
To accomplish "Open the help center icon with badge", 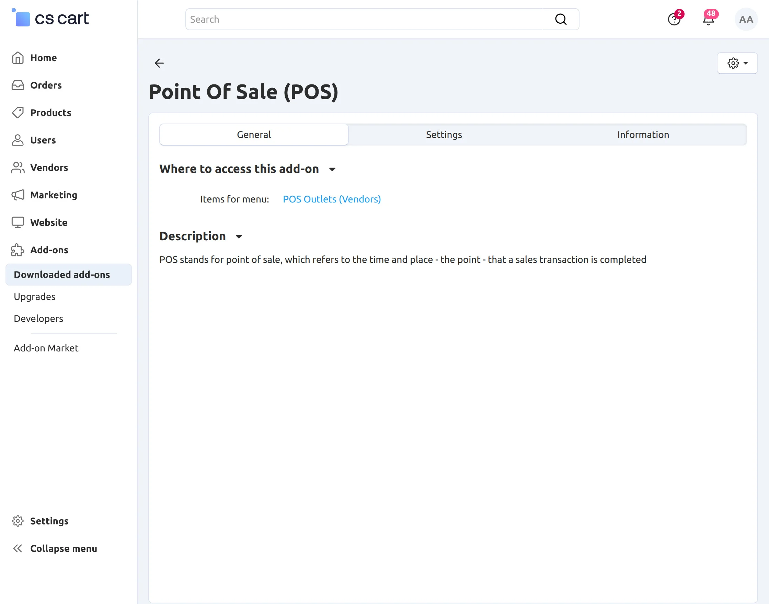I will pyautogui.click(x=674, y=20).
